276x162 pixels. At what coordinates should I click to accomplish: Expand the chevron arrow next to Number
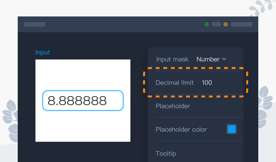[224, 59]
